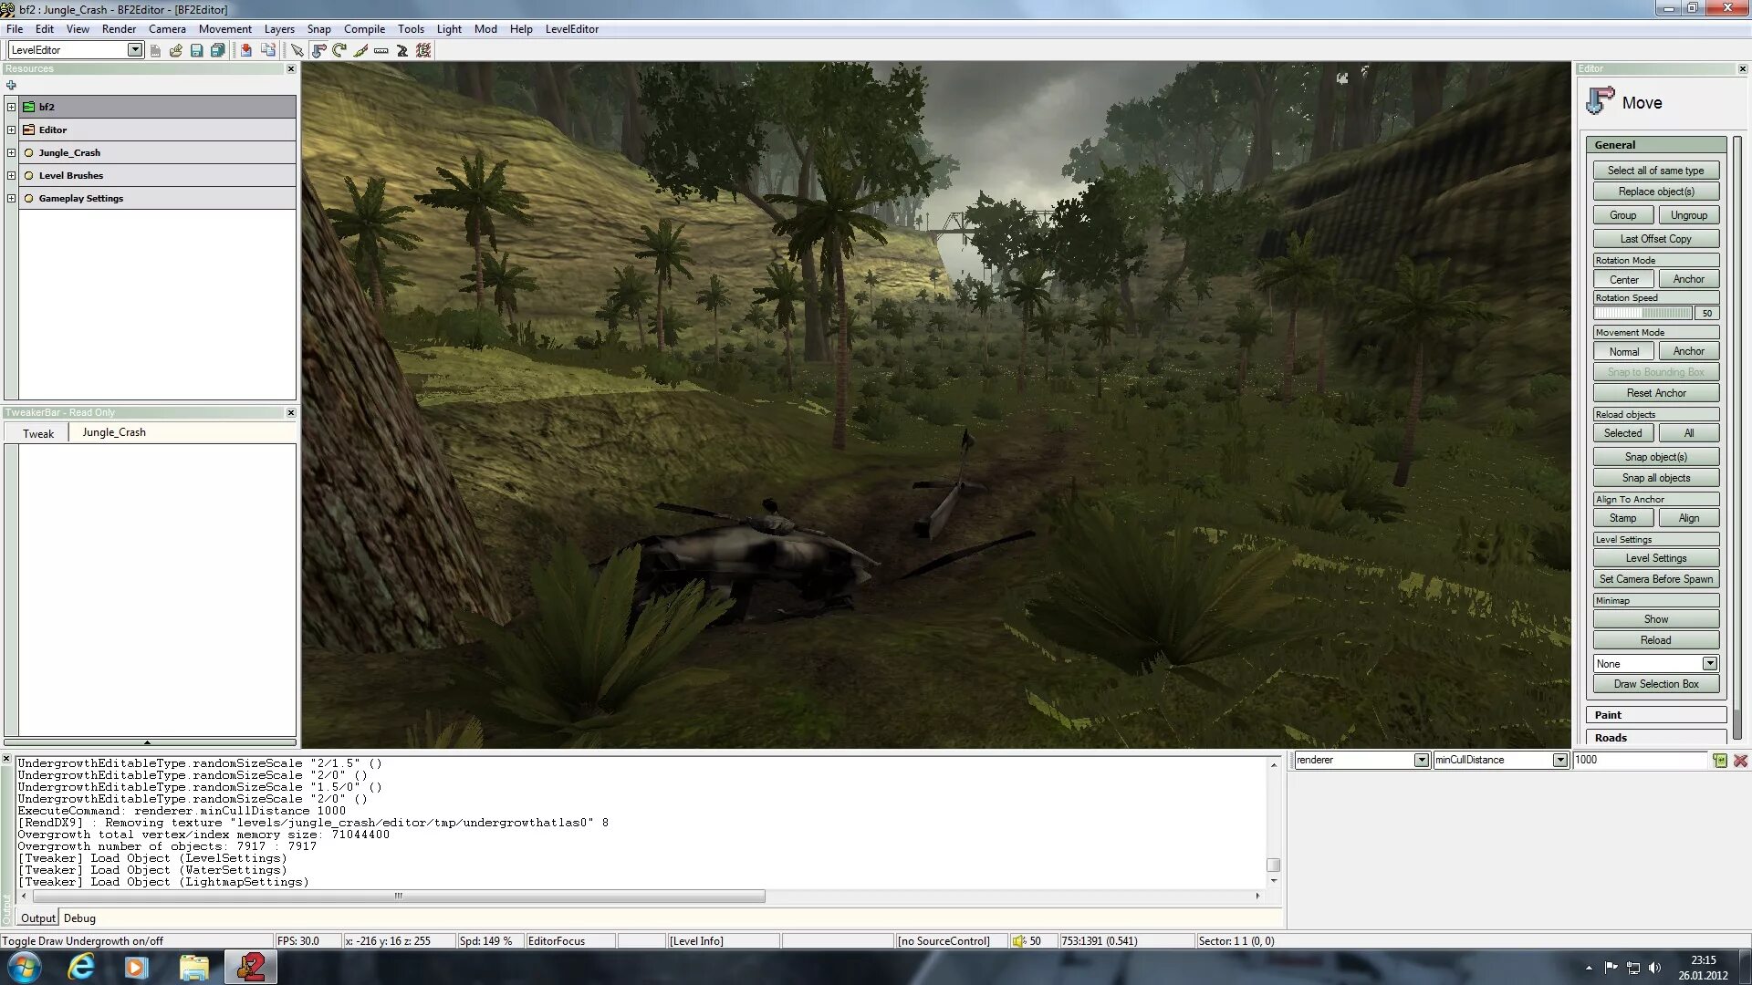Open the minCullDistance dropdown
The height and width of the screenshot is (985, 1752).
click(1559, 760)
